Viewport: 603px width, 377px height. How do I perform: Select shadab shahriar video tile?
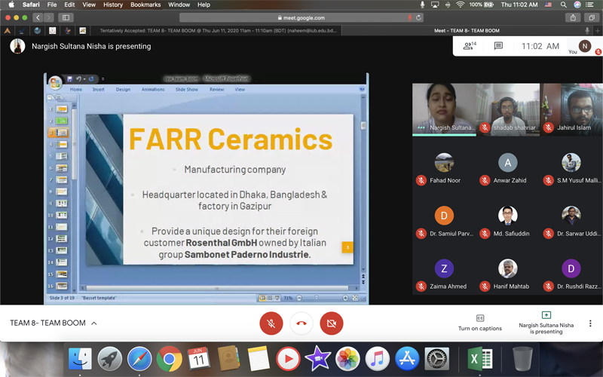[x=508, y=109]
